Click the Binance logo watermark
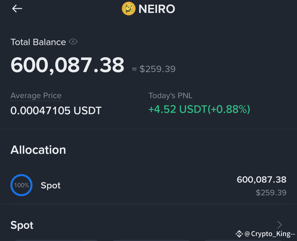 pyautogui.click(x=239, y=234)
